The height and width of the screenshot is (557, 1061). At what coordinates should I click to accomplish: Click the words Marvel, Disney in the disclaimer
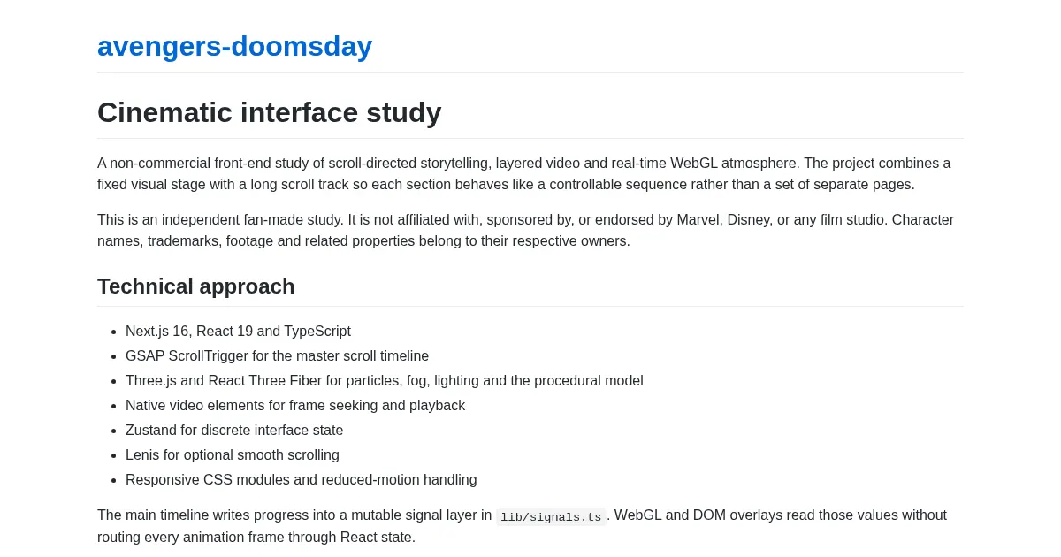(x=711, y=220)
